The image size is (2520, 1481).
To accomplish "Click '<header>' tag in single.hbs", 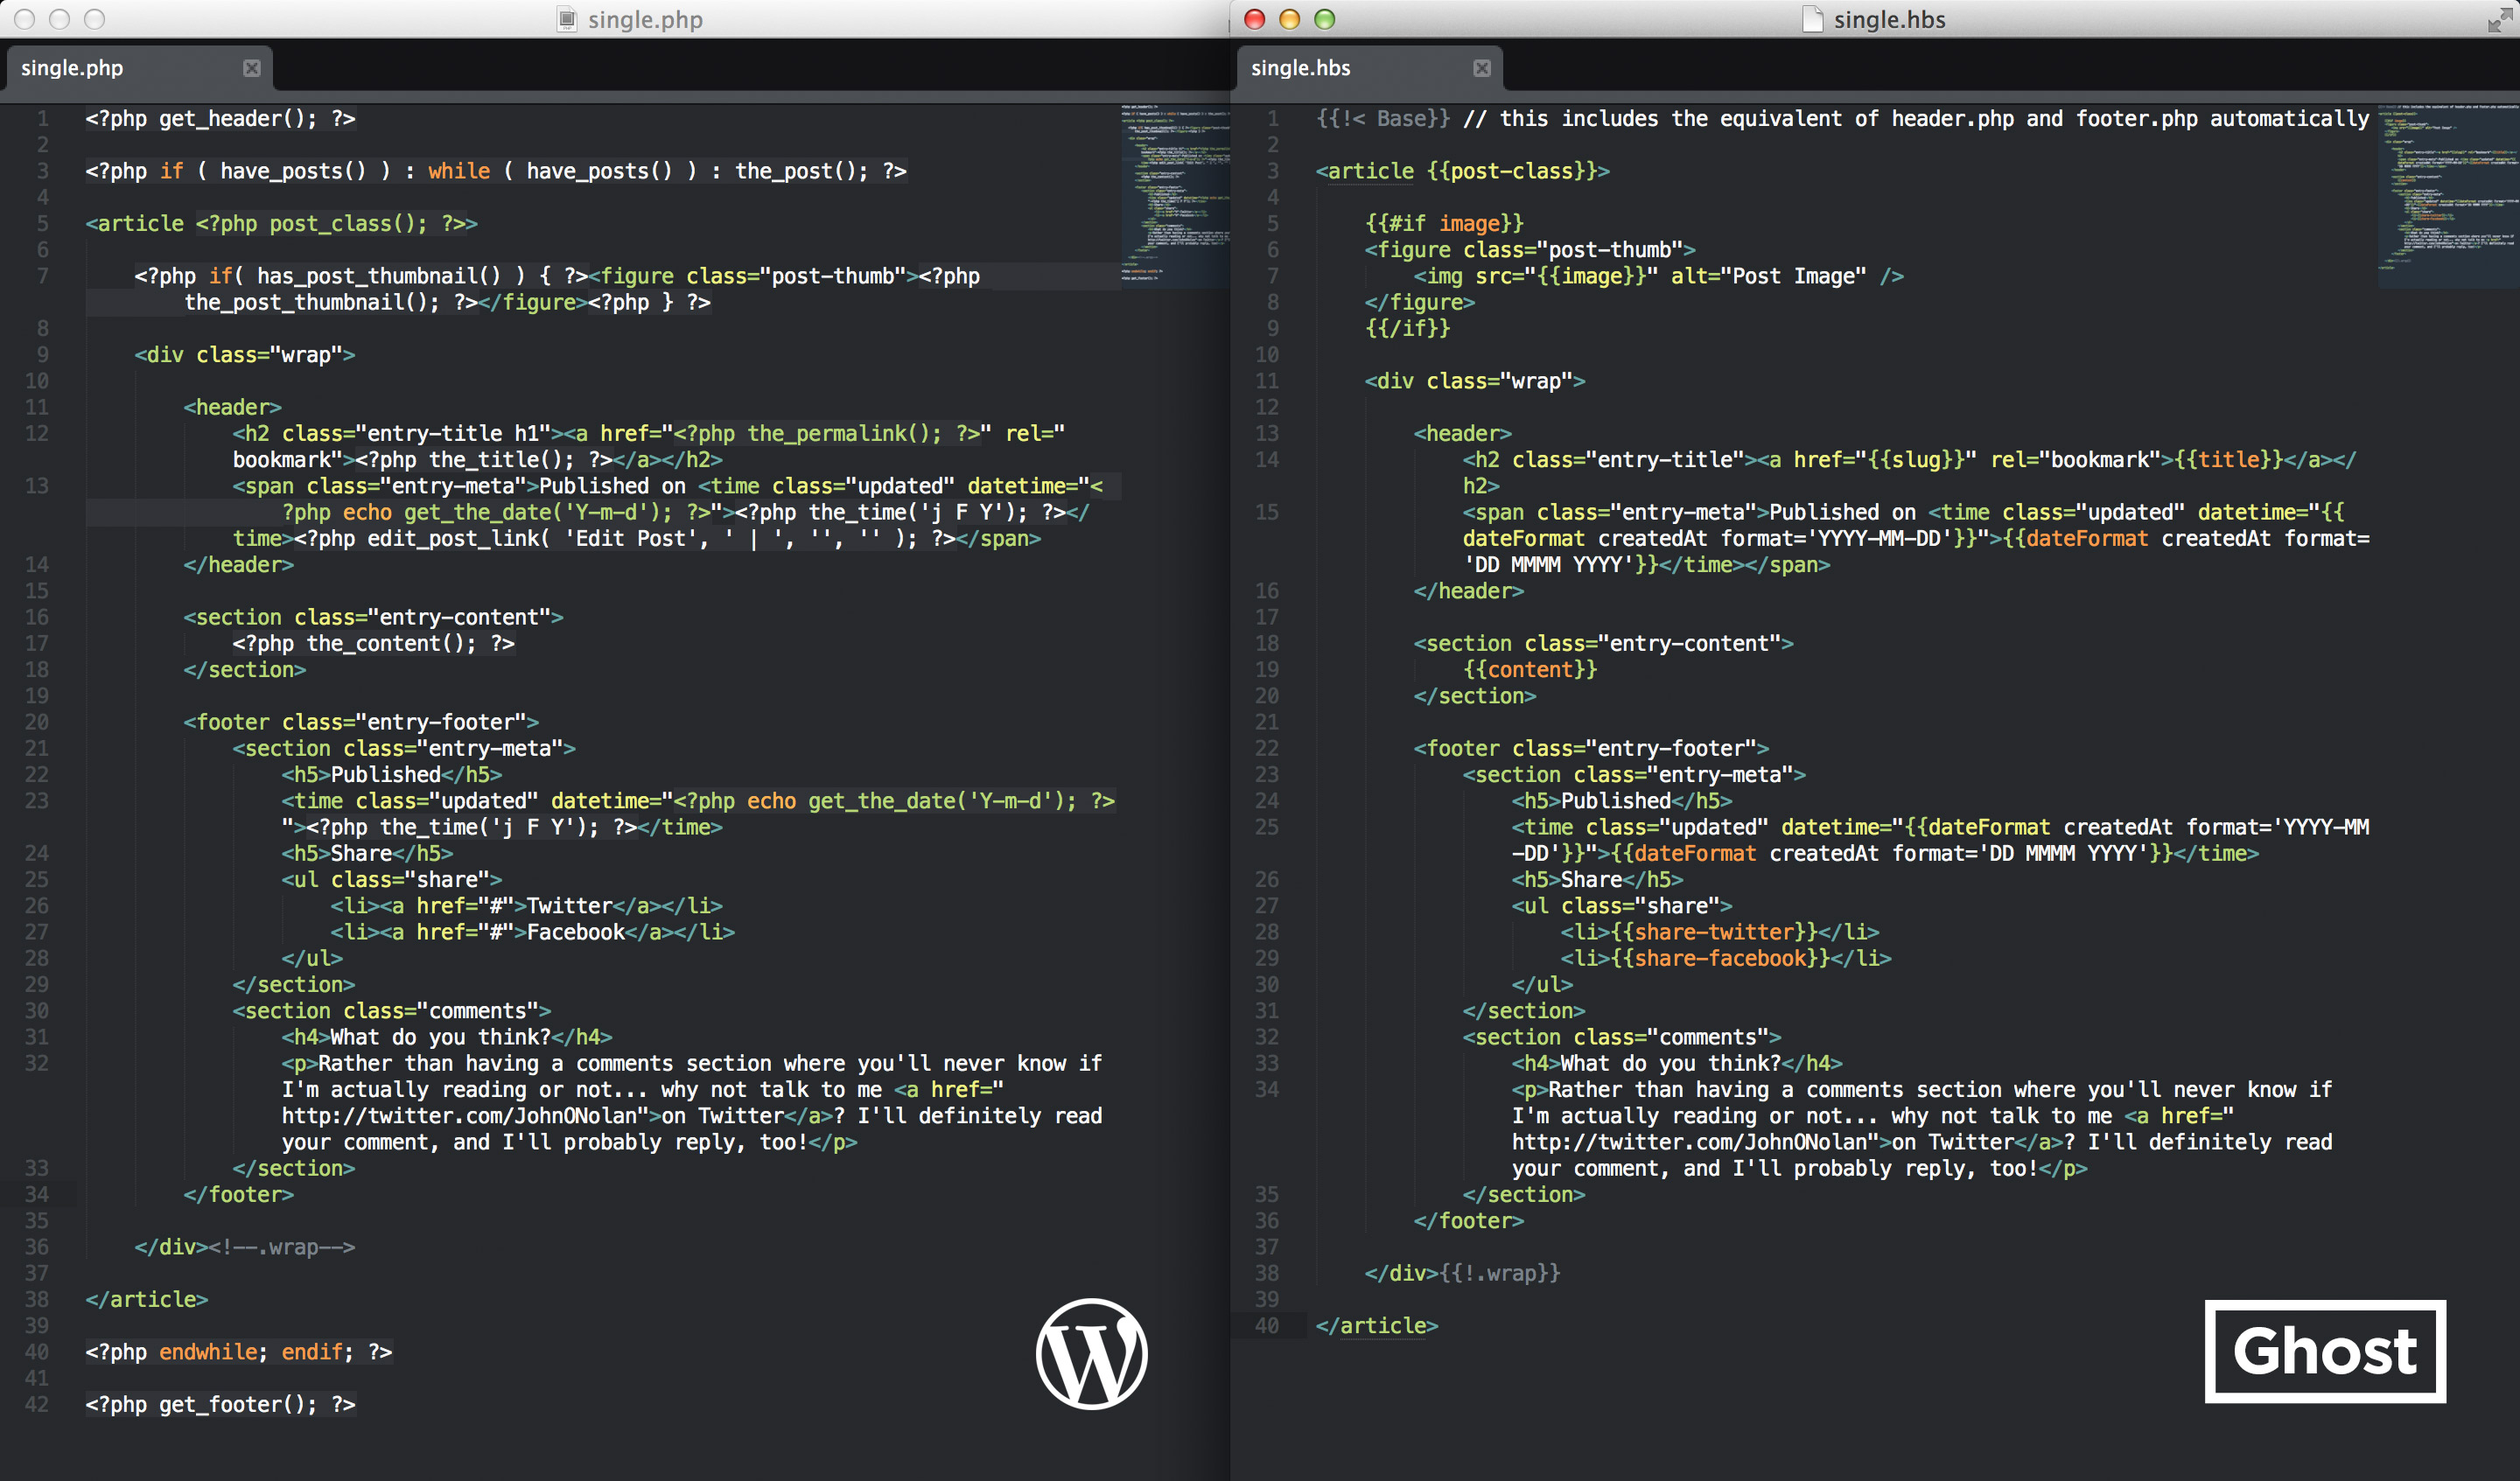I will [1463, 433].
